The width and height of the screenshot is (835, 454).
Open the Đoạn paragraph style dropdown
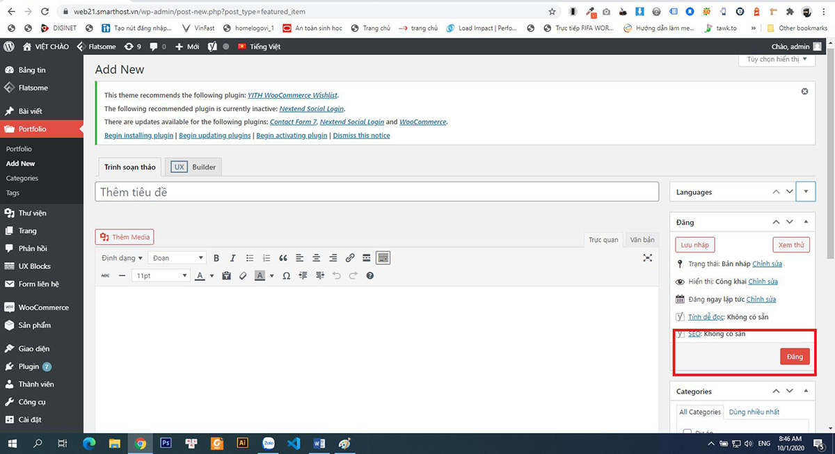[177, 258]
